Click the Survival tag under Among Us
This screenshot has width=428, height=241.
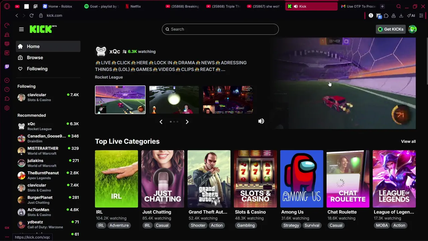point(312,225)
